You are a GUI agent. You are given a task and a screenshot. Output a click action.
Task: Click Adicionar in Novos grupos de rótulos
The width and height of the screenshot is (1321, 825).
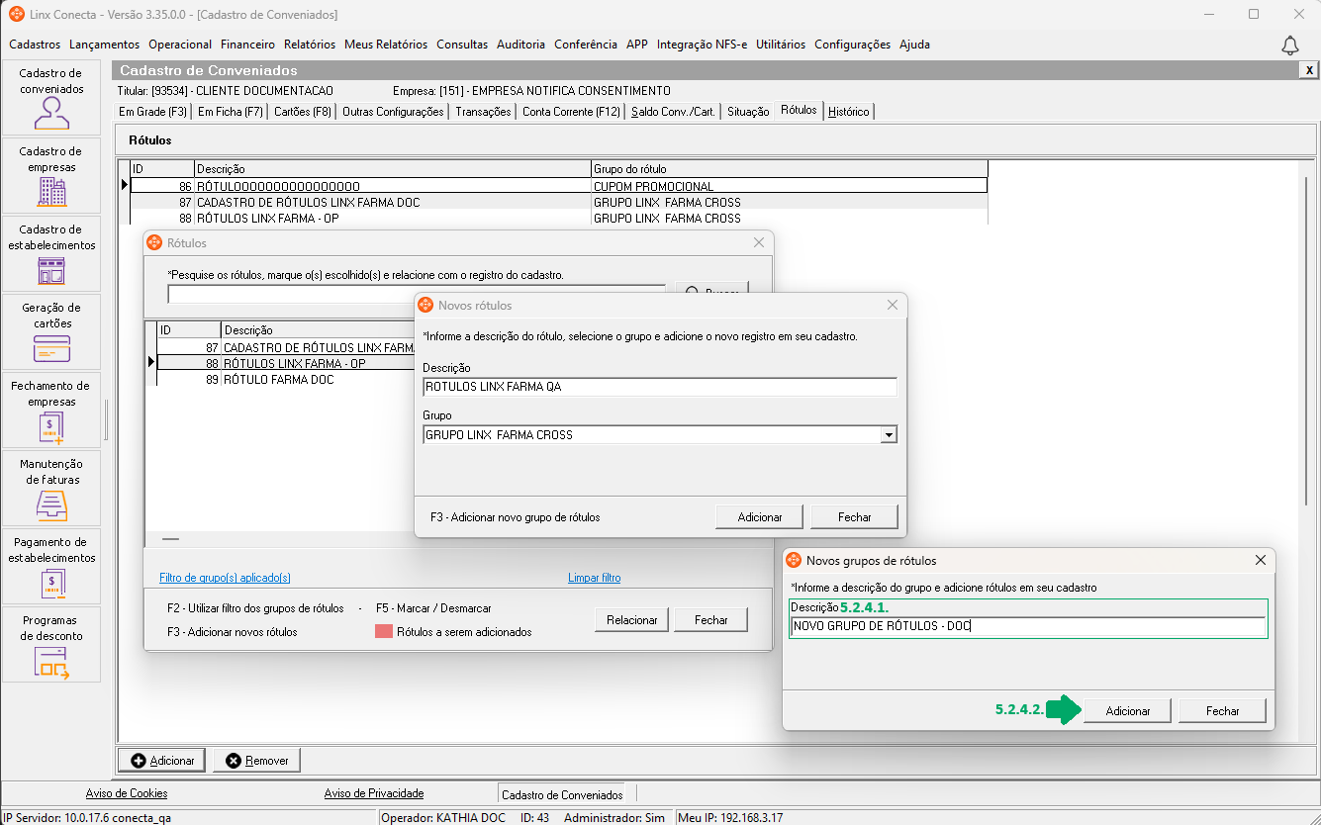[1128, 711]
